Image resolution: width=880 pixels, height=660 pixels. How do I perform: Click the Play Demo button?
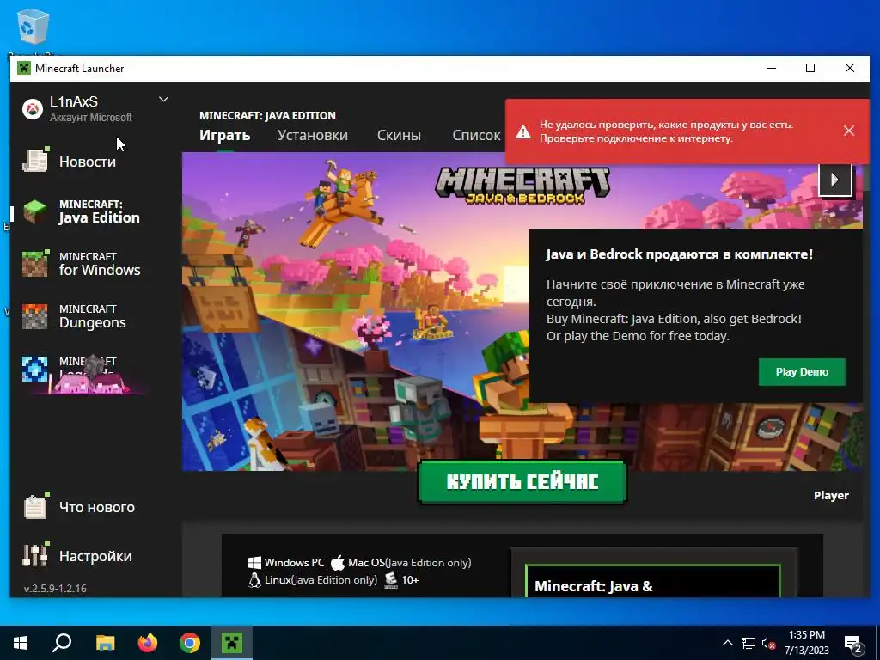point(802,372)
